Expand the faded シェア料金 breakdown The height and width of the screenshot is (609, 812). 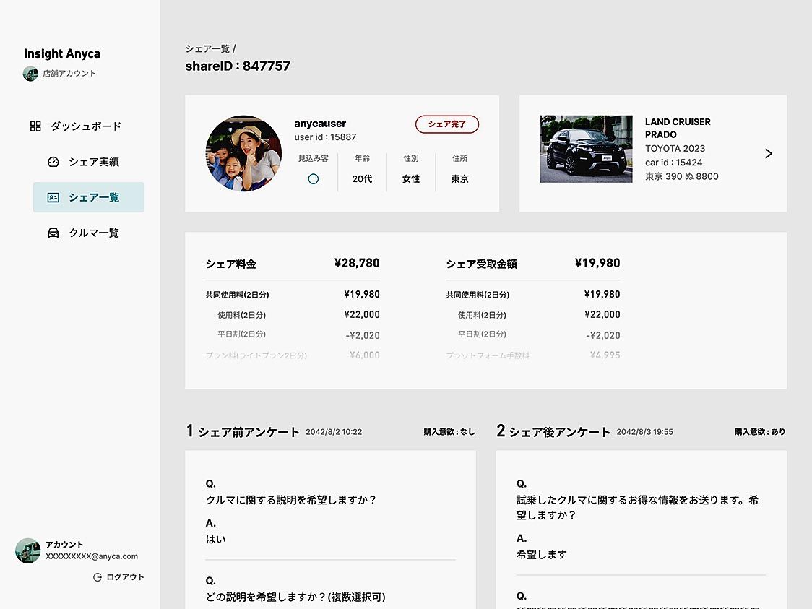(x=293, y=355)
